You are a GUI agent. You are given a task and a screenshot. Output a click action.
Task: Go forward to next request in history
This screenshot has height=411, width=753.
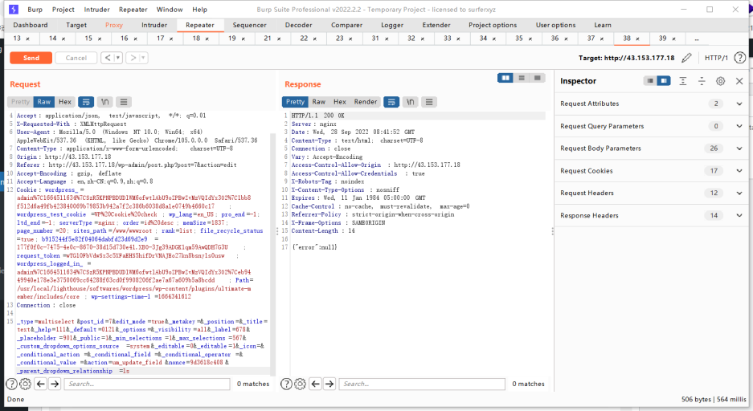pos(133,58)
